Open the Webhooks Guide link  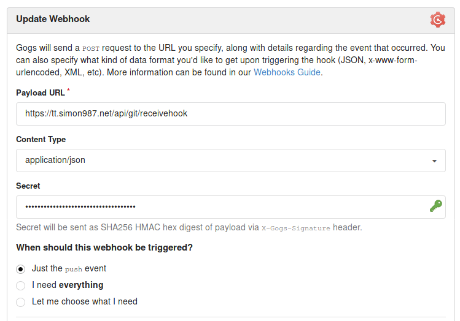pos(287,72)
